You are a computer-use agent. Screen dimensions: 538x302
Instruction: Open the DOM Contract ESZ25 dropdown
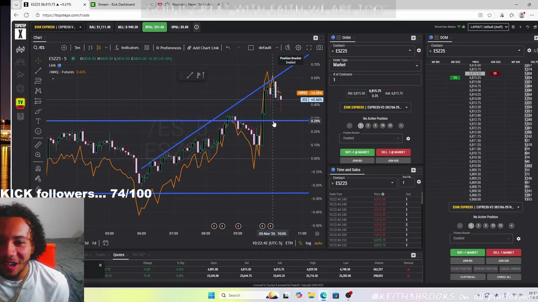coord(475,51)
